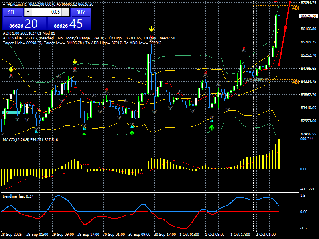Select red X marker at 1 Oct 17:00 high

tap(244, 48)
